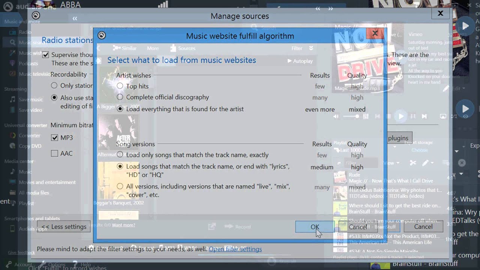Select Load everything found for the artist

click(x=120, y=109)
